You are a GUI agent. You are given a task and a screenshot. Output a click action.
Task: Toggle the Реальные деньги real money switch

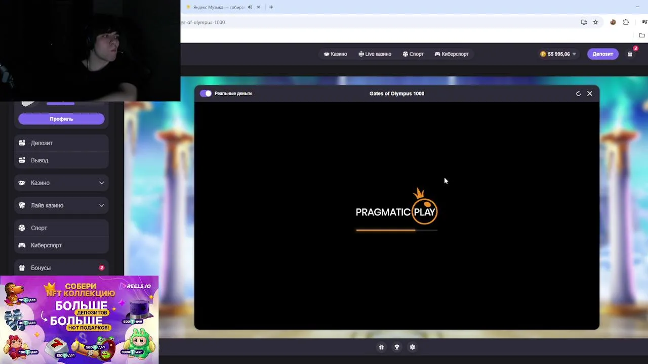pyautogui.click(x=206, y=94)
